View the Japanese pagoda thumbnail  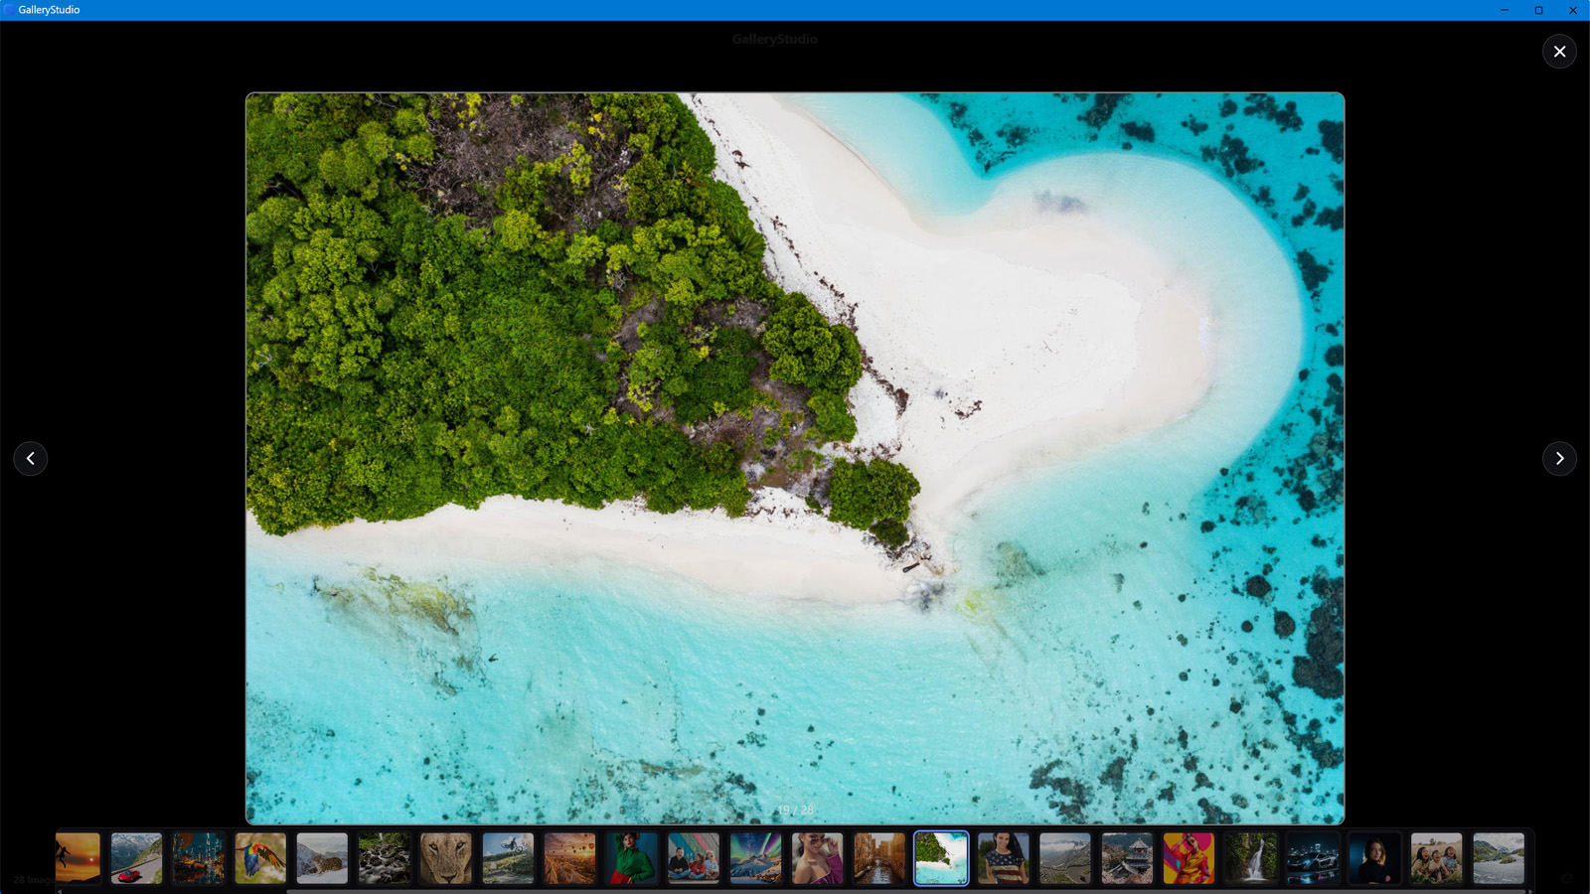coord(1127,858)
